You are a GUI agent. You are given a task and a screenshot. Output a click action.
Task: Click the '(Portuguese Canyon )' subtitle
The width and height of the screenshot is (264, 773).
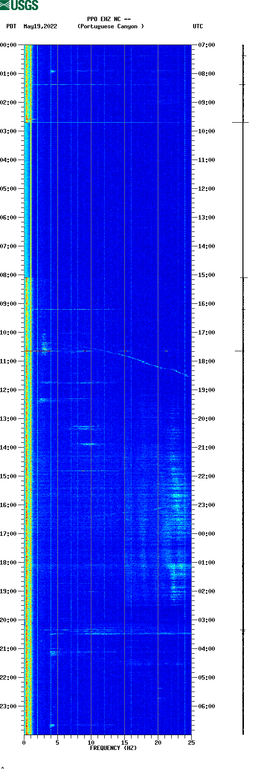point(110,26)
